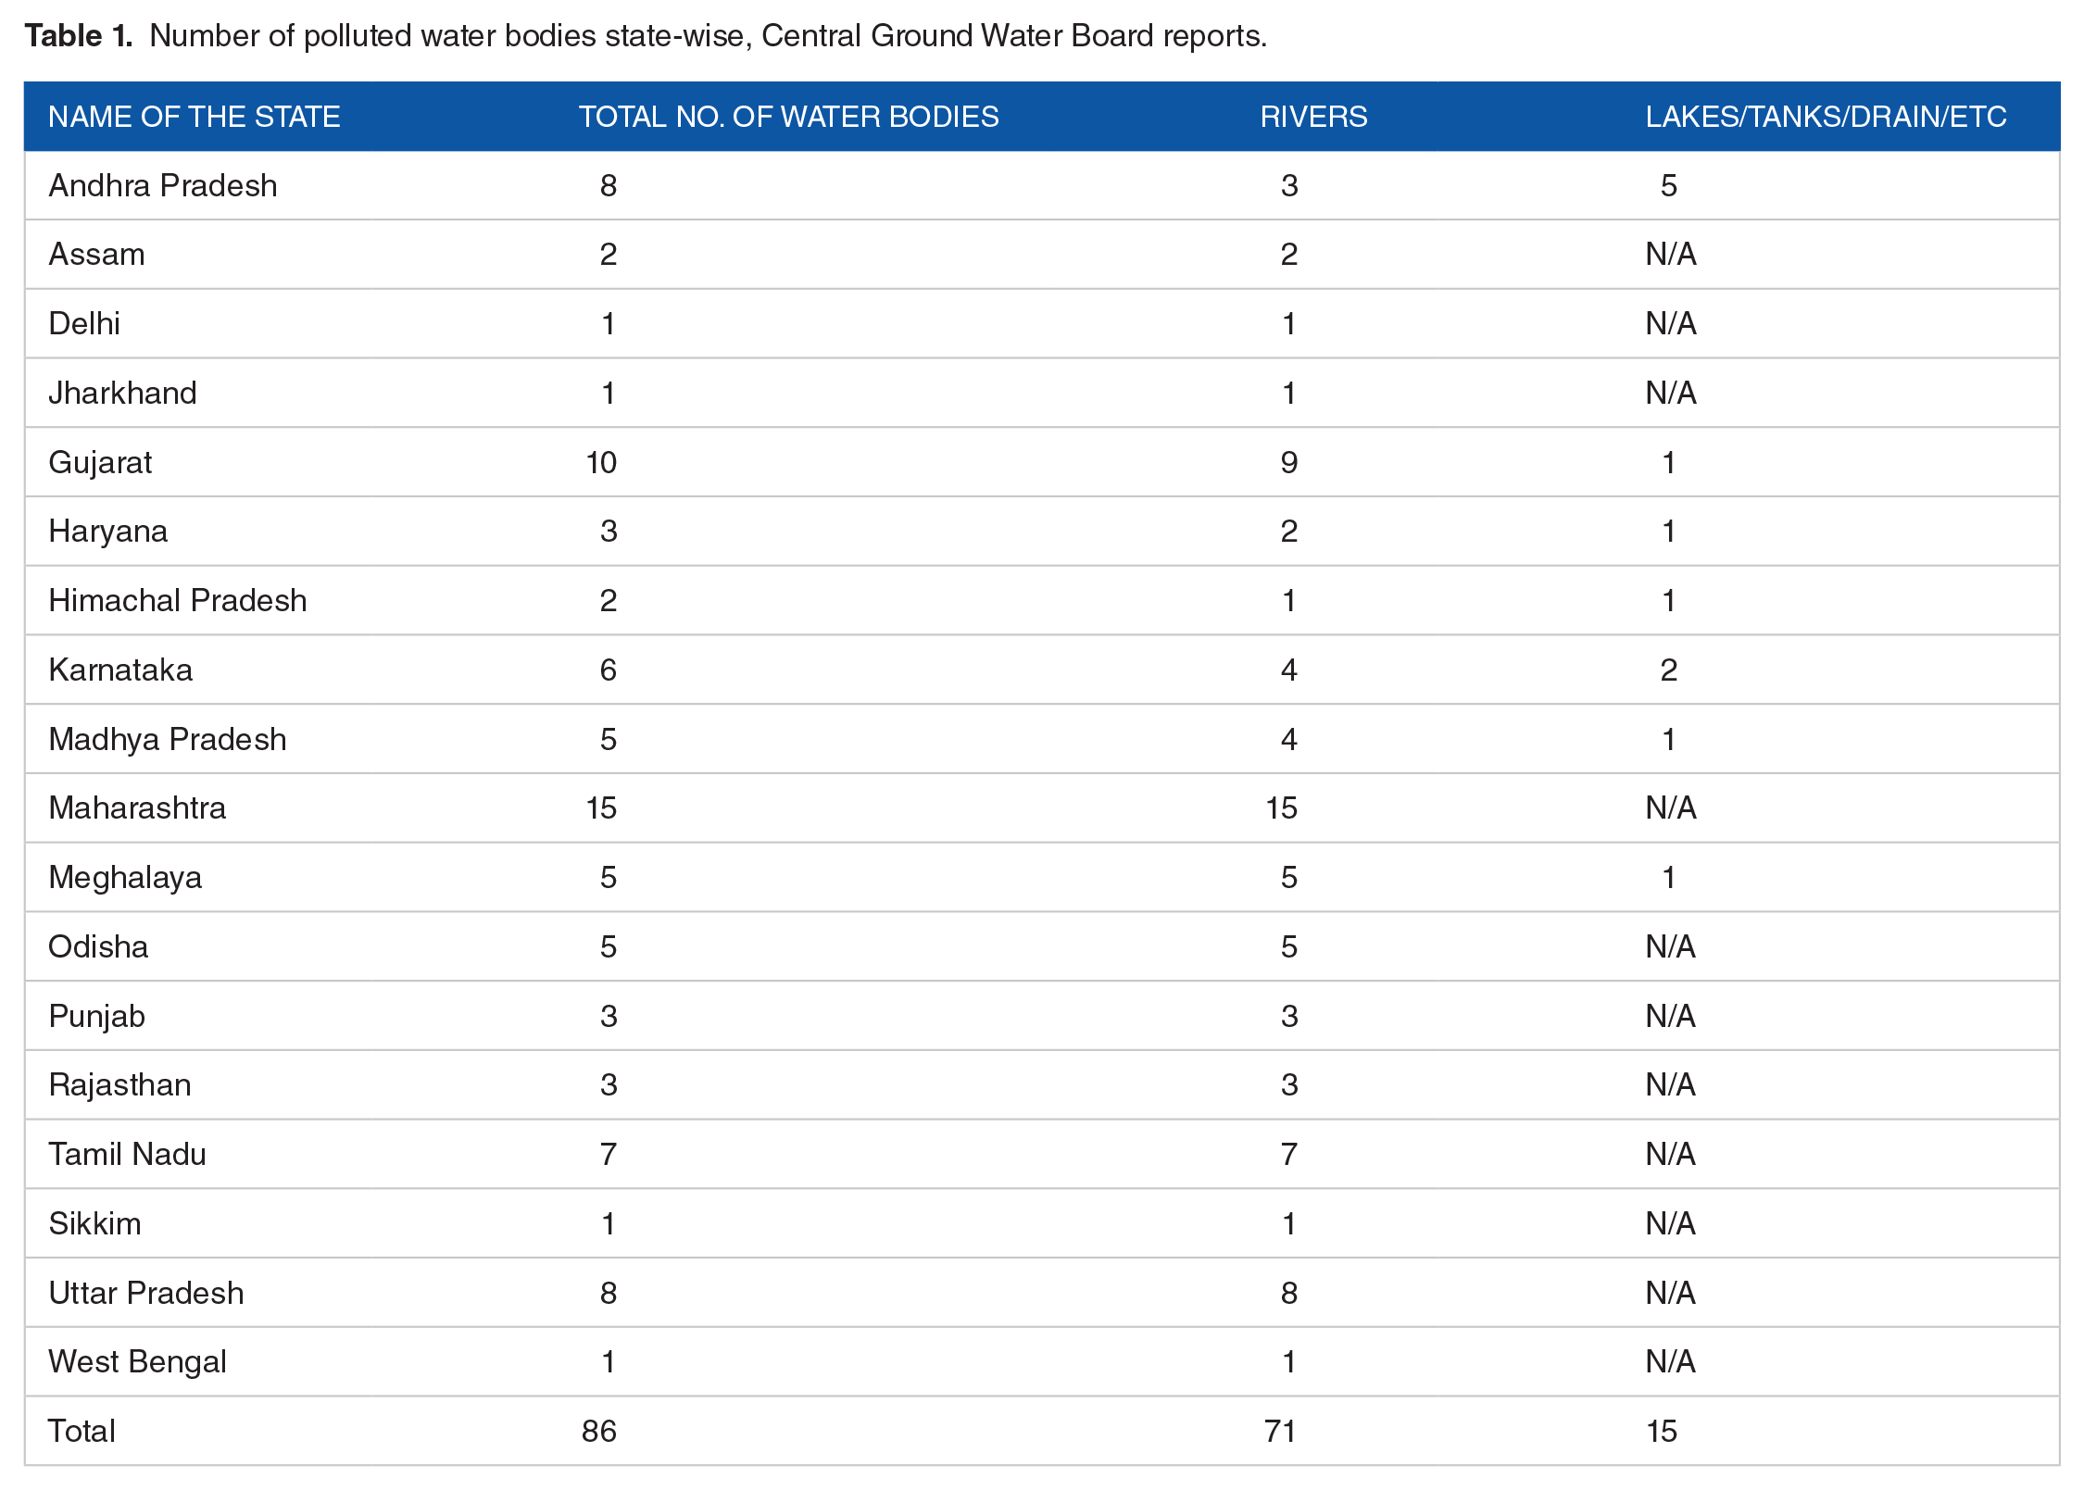Click the grand total value 86
Screen dimensions: 2084x1490
click(598, 1432)
